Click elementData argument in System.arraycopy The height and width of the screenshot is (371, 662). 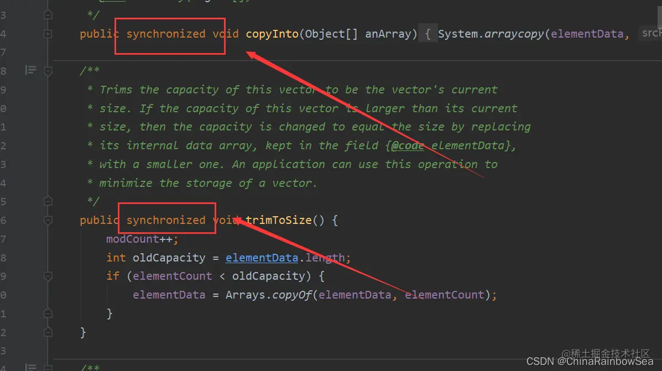[x=587, y=34]
